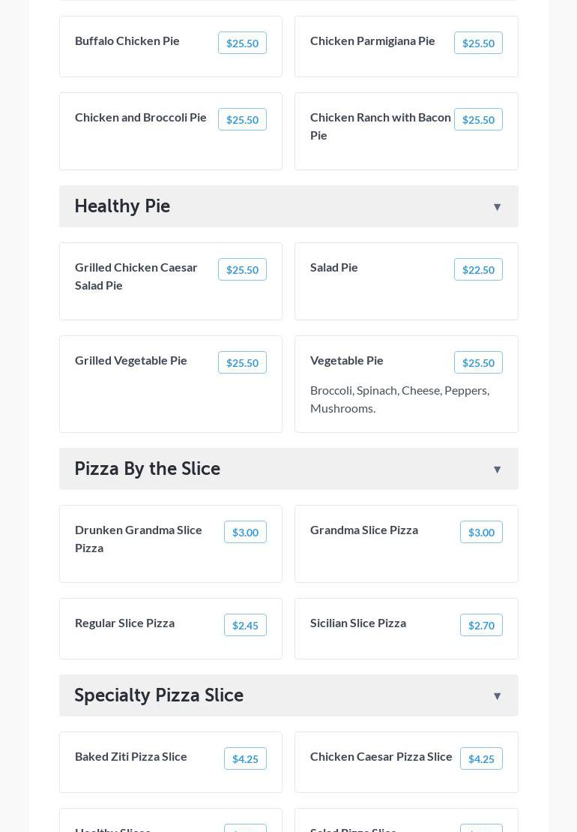Select Chicken Ranch with Bacon Pie price
The height and width of the screenshot is (832, 577).
click(478, 120)
